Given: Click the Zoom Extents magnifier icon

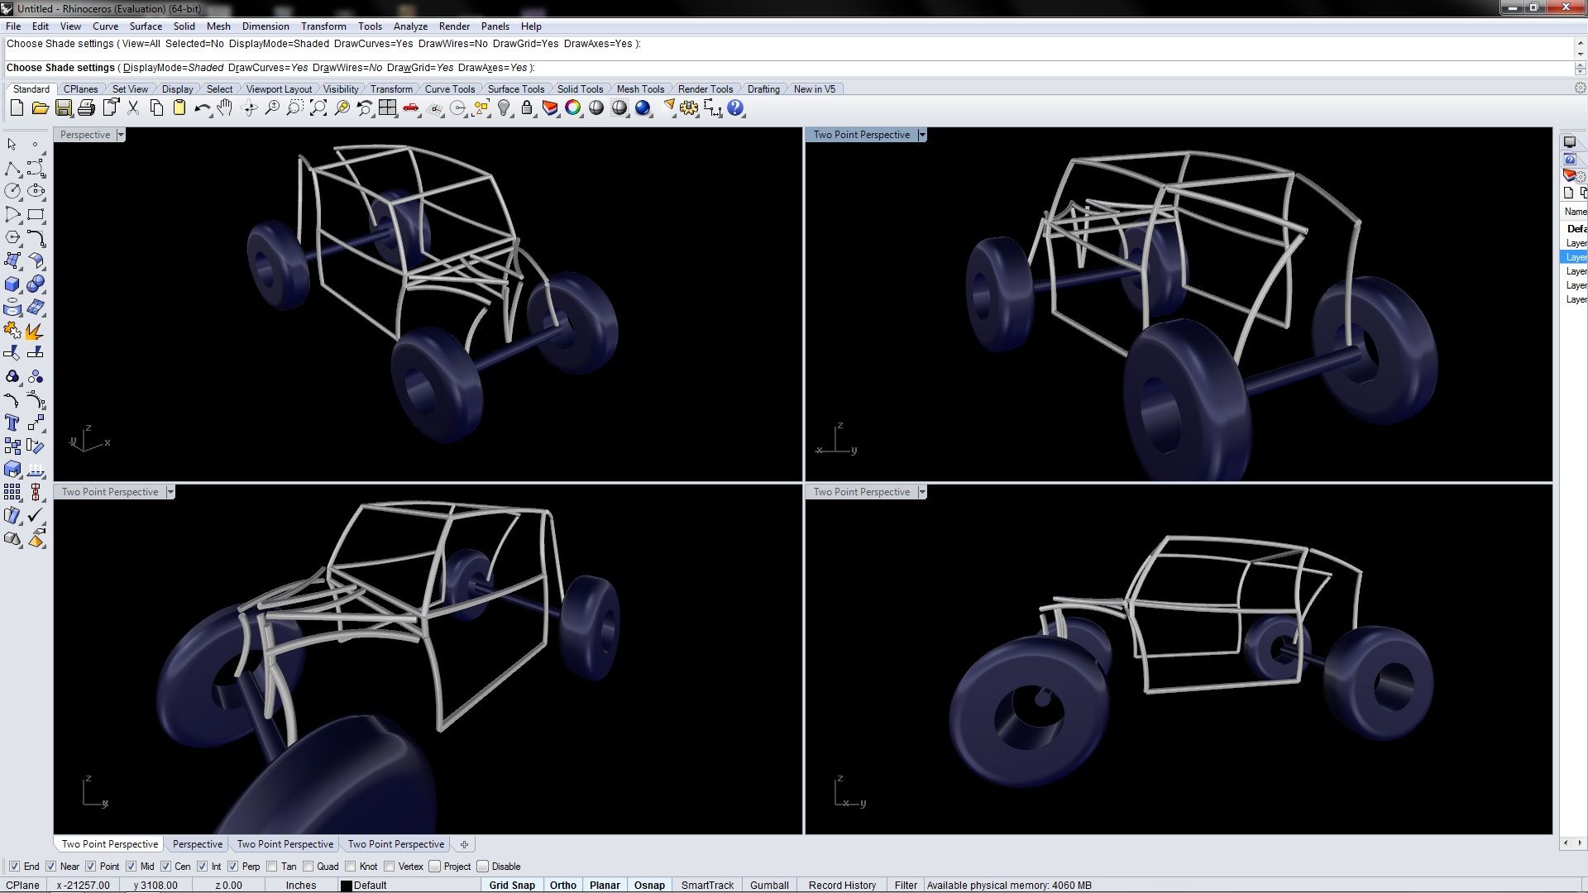Looking at the screenshot, I should (318, 108).
